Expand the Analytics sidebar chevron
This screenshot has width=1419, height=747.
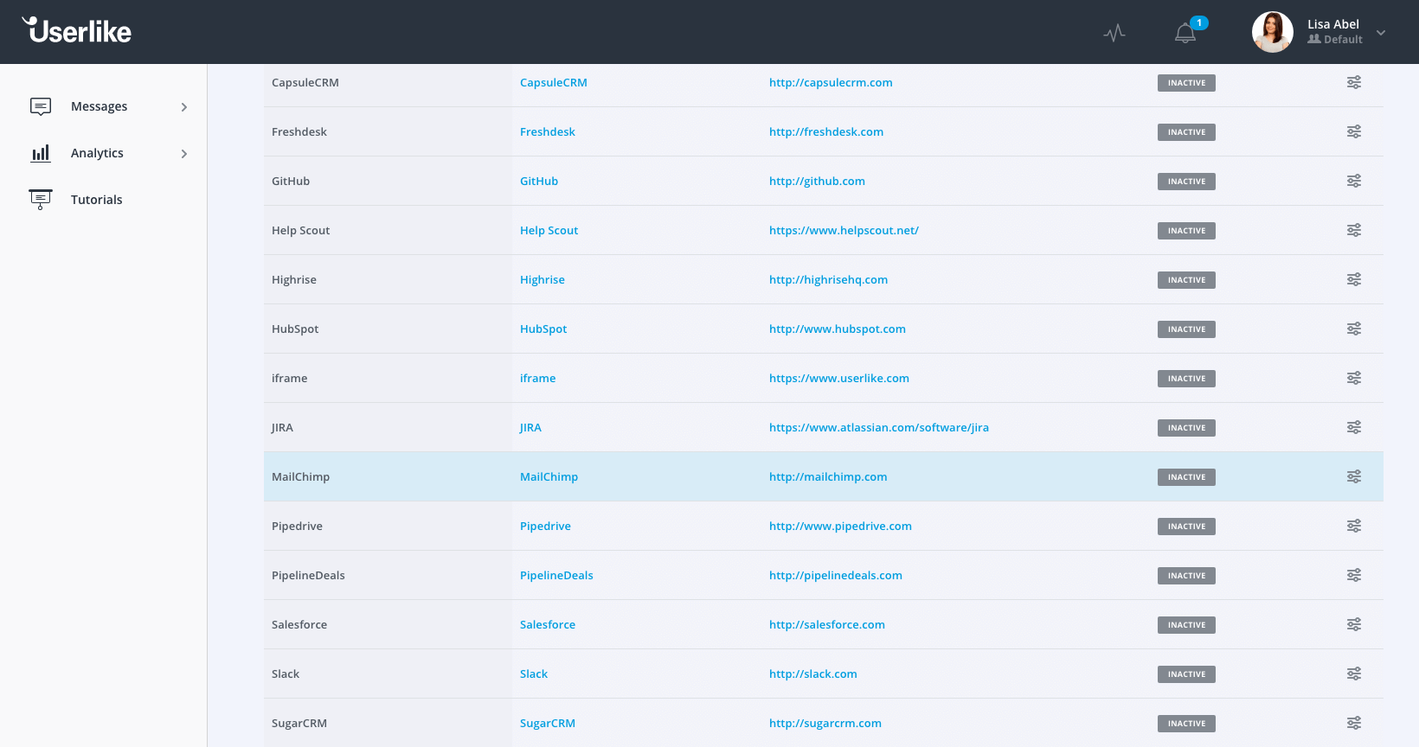pyautogui.click(x=183, y=154)
